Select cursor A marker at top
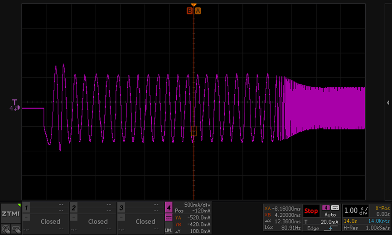392x235 pixels. click(x=198, y=11)
